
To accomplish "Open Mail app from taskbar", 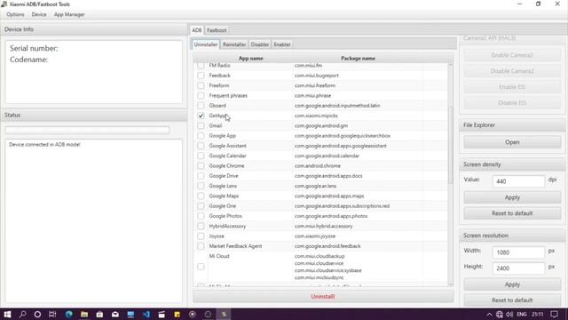I will click(115, 314).
